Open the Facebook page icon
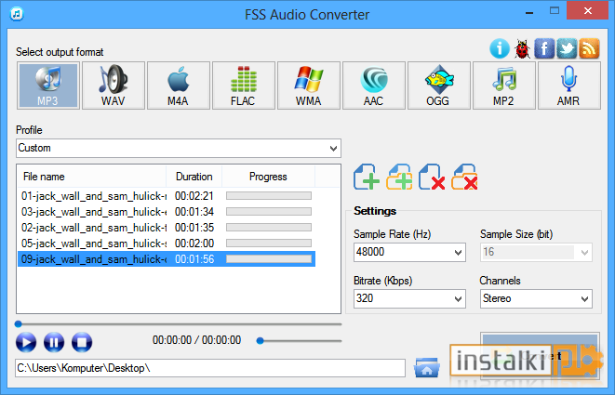 544,48
